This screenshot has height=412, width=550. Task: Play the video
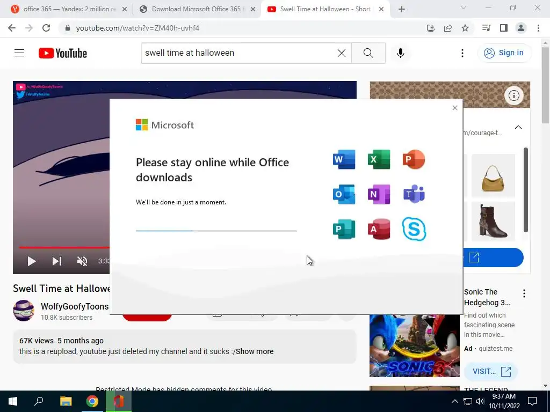[x=32, y=261]
